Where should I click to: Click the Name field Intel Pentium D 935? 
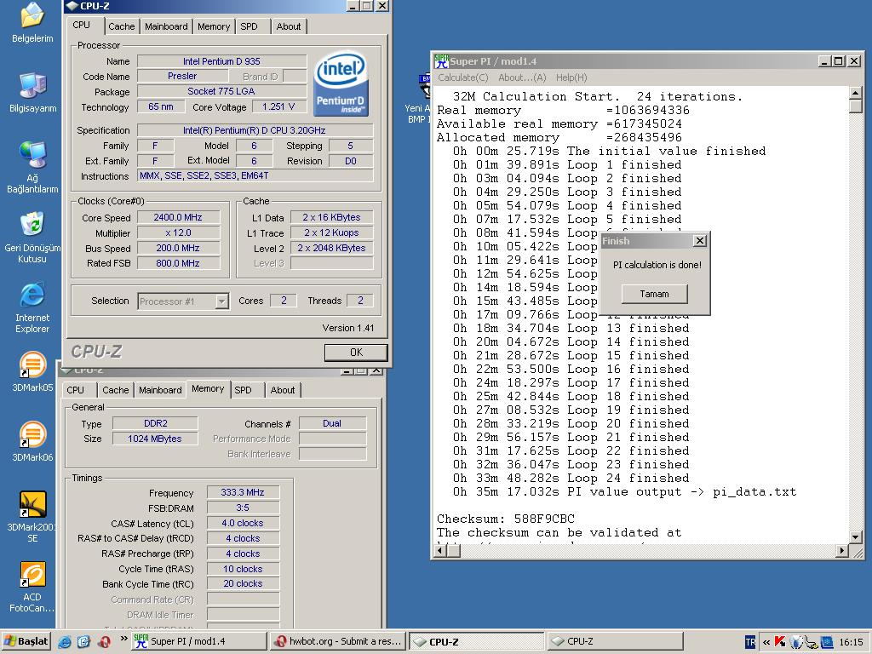point(221,61)
